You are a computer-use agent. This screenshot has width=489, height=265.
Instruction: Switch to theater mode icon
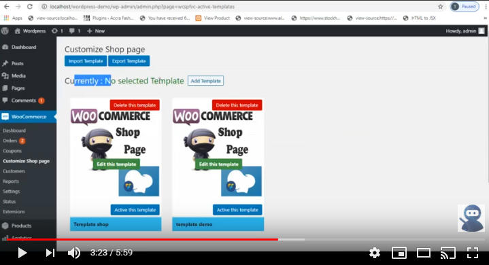point(424,253)
